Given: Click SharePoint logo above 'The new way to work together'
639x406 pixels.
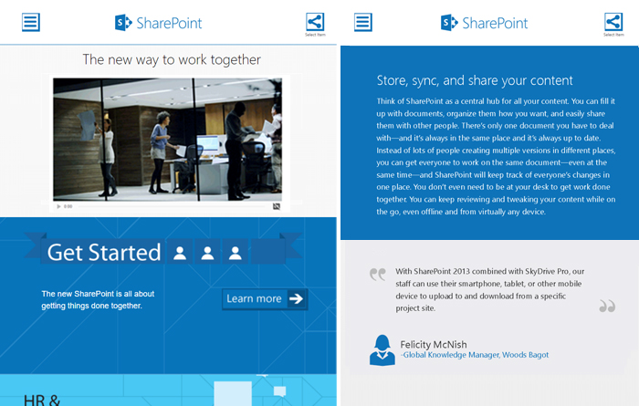Looking at the screenshot, I should tap(159, 23).
